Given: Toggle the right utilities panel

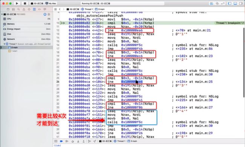Looking at the screenshot, I should [x=241, y=3].
